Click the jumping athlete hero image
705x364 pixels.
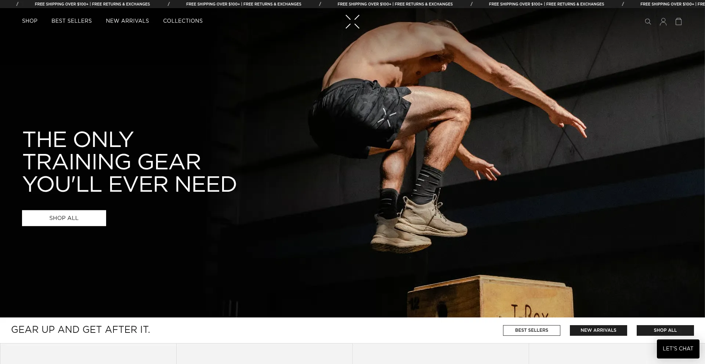coord(422,147)
